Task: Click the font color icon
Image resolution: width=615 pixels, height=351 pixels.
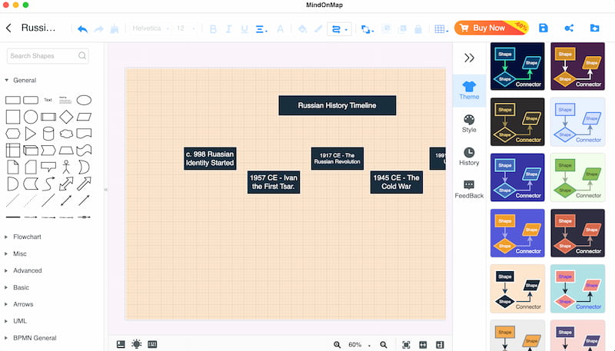Action: (x=280, y=28)
